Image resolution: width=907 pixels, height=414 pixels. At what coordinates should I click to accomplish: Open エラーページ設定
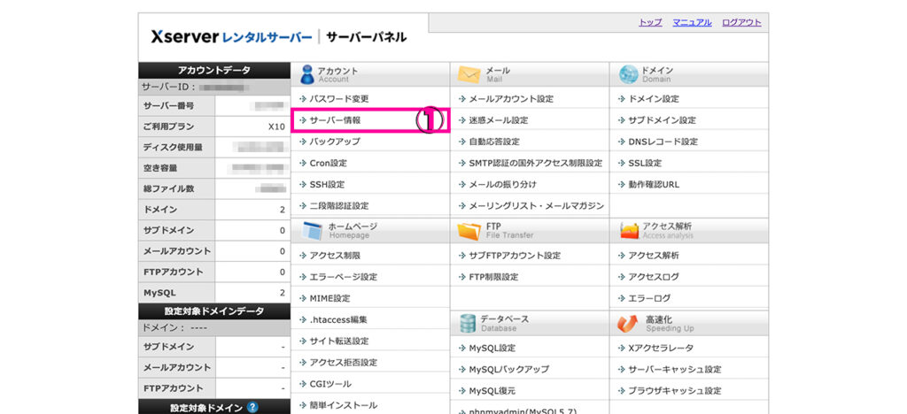[344, 277]
